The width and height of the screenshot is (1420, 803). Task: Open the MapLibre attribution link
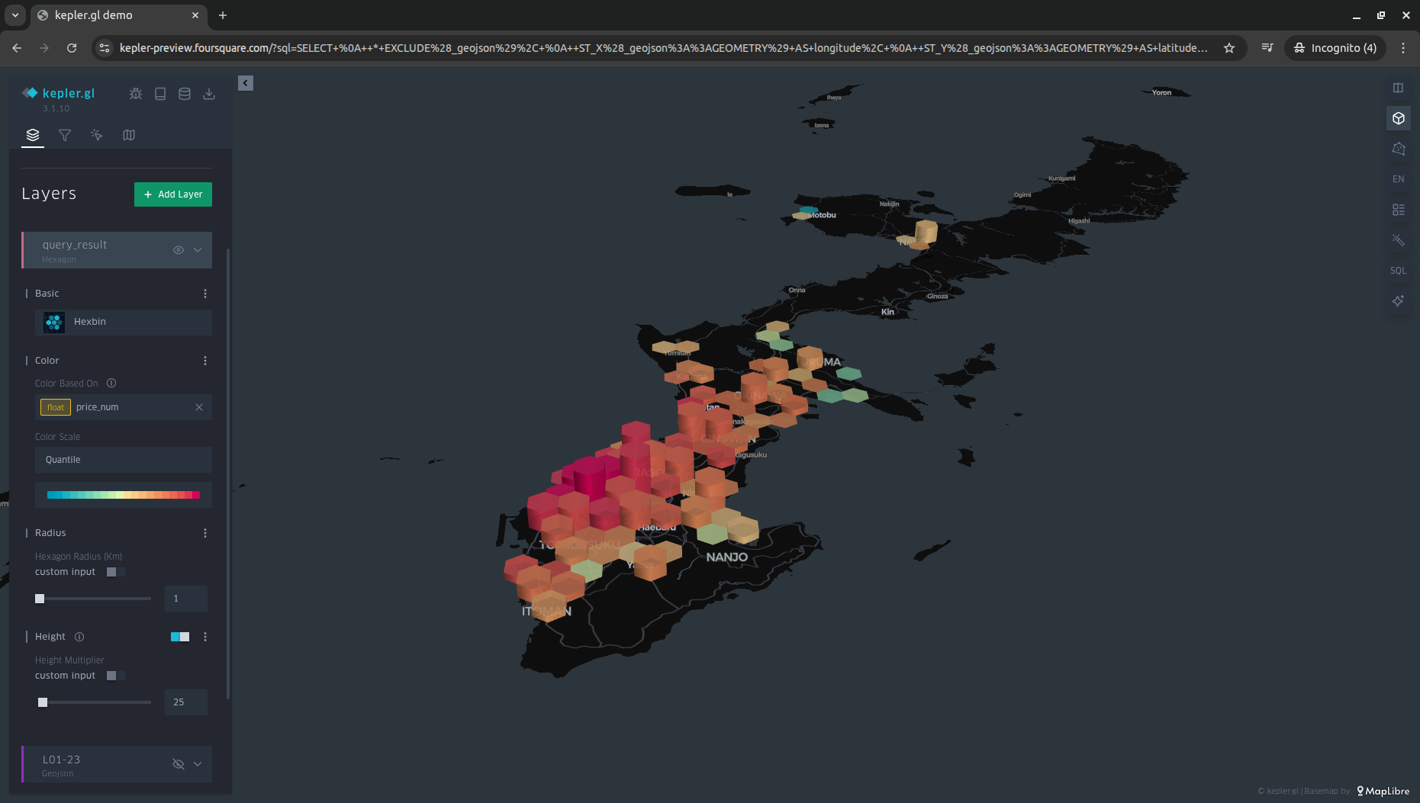(x=1383, y=791)
